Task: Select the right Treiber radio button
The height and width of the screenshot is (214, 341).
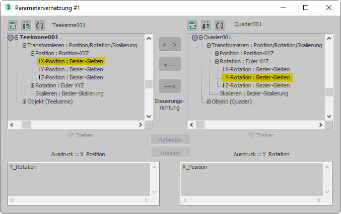Action: [251, 135]
